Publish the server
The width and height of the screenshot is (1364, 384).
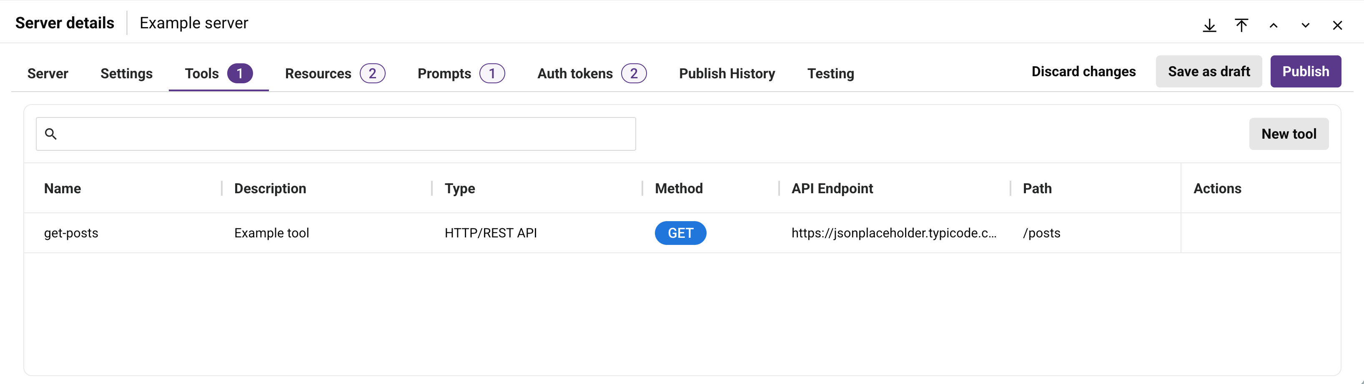(1306, 71)
